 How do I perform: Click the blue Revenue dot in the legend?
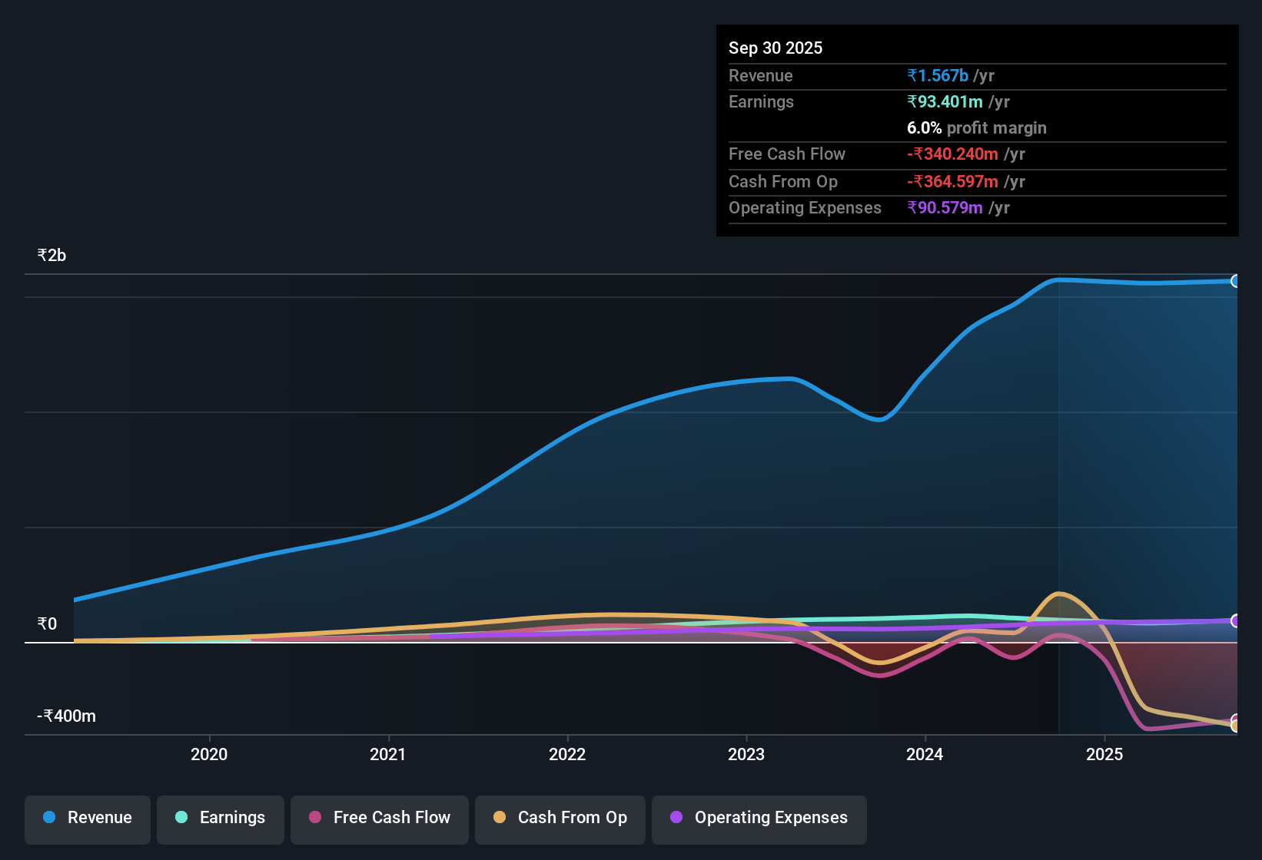(48, 818)
